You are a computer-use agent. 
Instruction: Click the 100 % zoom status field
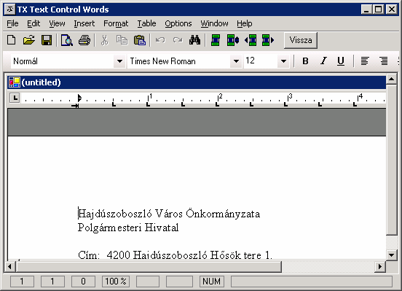(116, 282)
